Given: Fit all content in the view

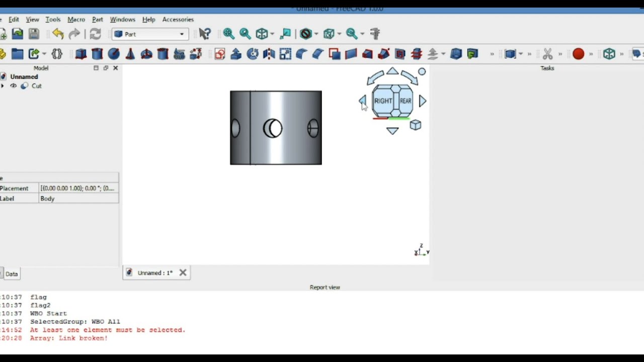Looking at the screenshot, I should 229,34.
